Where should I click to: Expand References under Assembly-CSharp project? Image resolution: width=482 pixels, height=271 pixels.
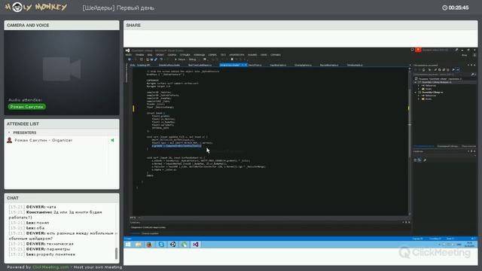419,96
